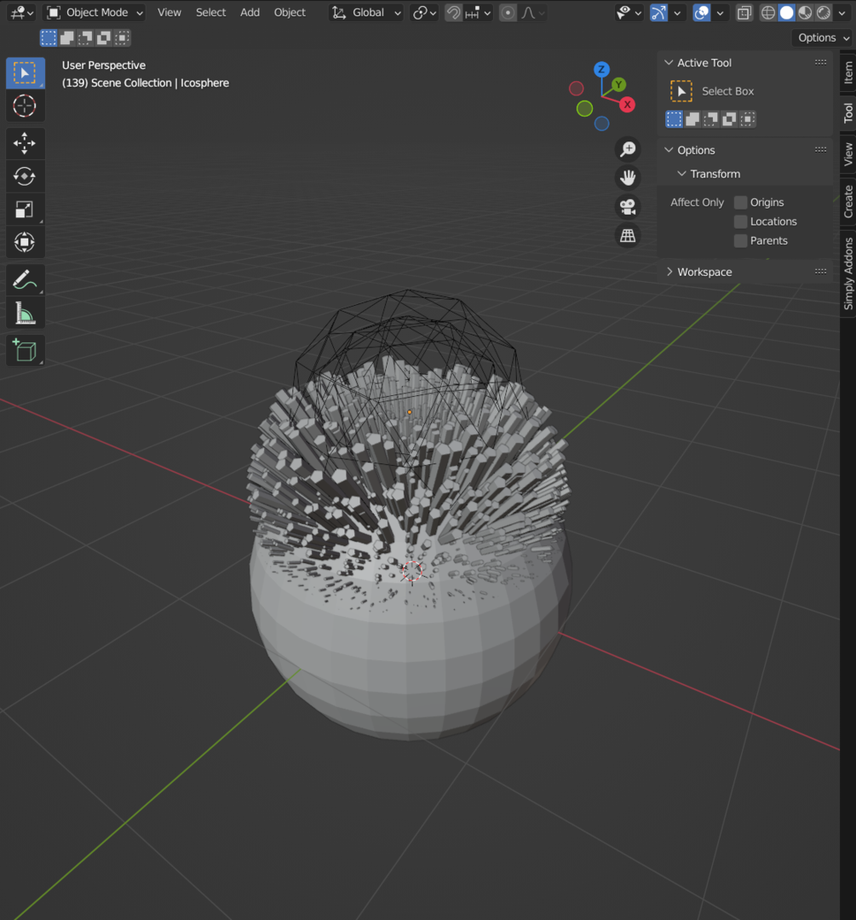Viewport: 856px width, 920px height.
Task: Enable the Parents checkbox
Action: click(739, 240)
